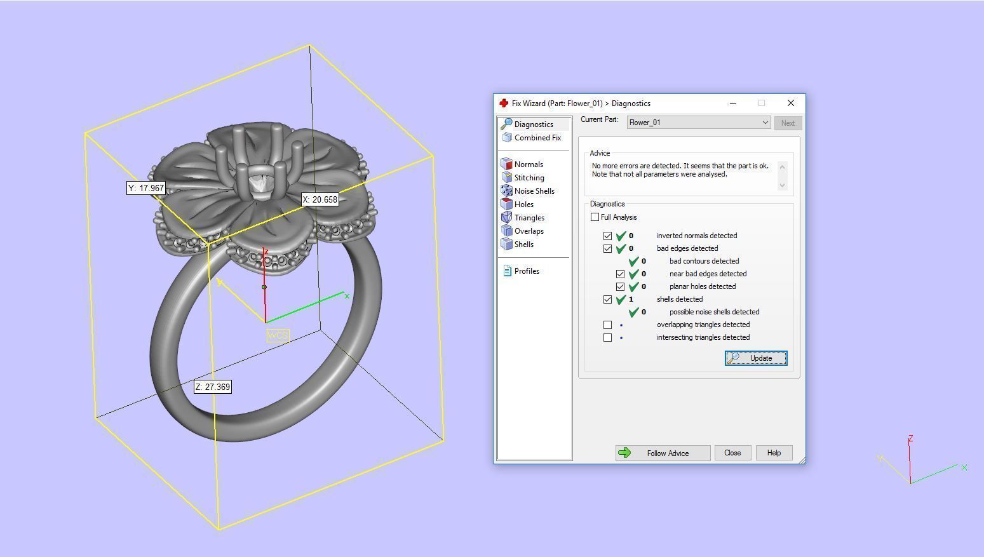Click the Diagnostics magnifier icon in sidebar
Image resolution: width=984 pixels, height=557 pixels.
506,124
